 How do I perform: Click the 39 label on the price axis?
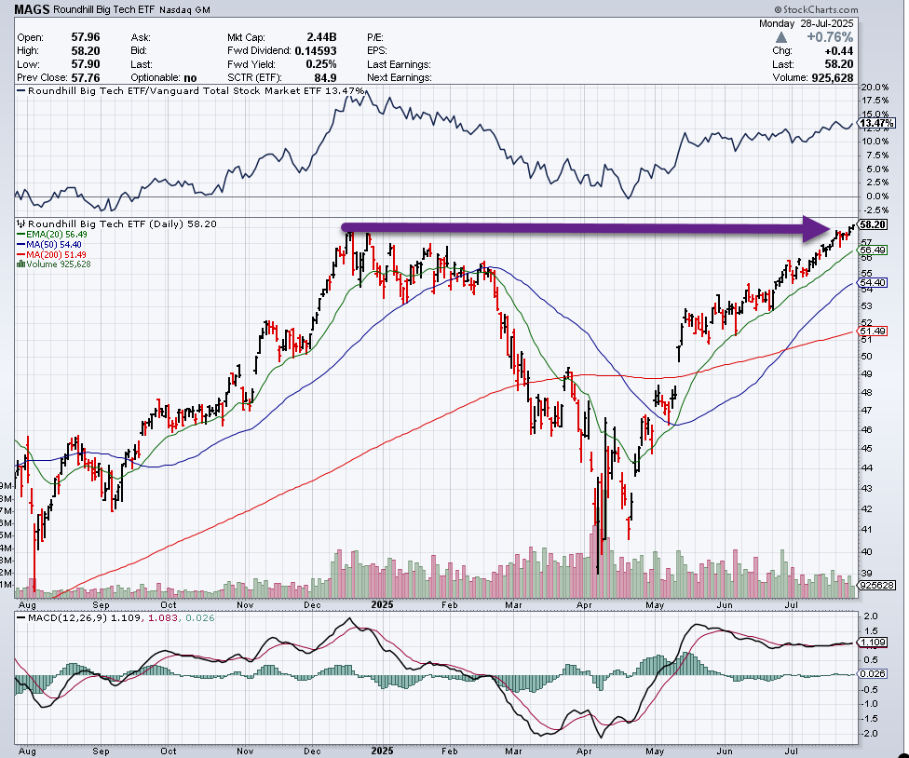tap(867, 573)
